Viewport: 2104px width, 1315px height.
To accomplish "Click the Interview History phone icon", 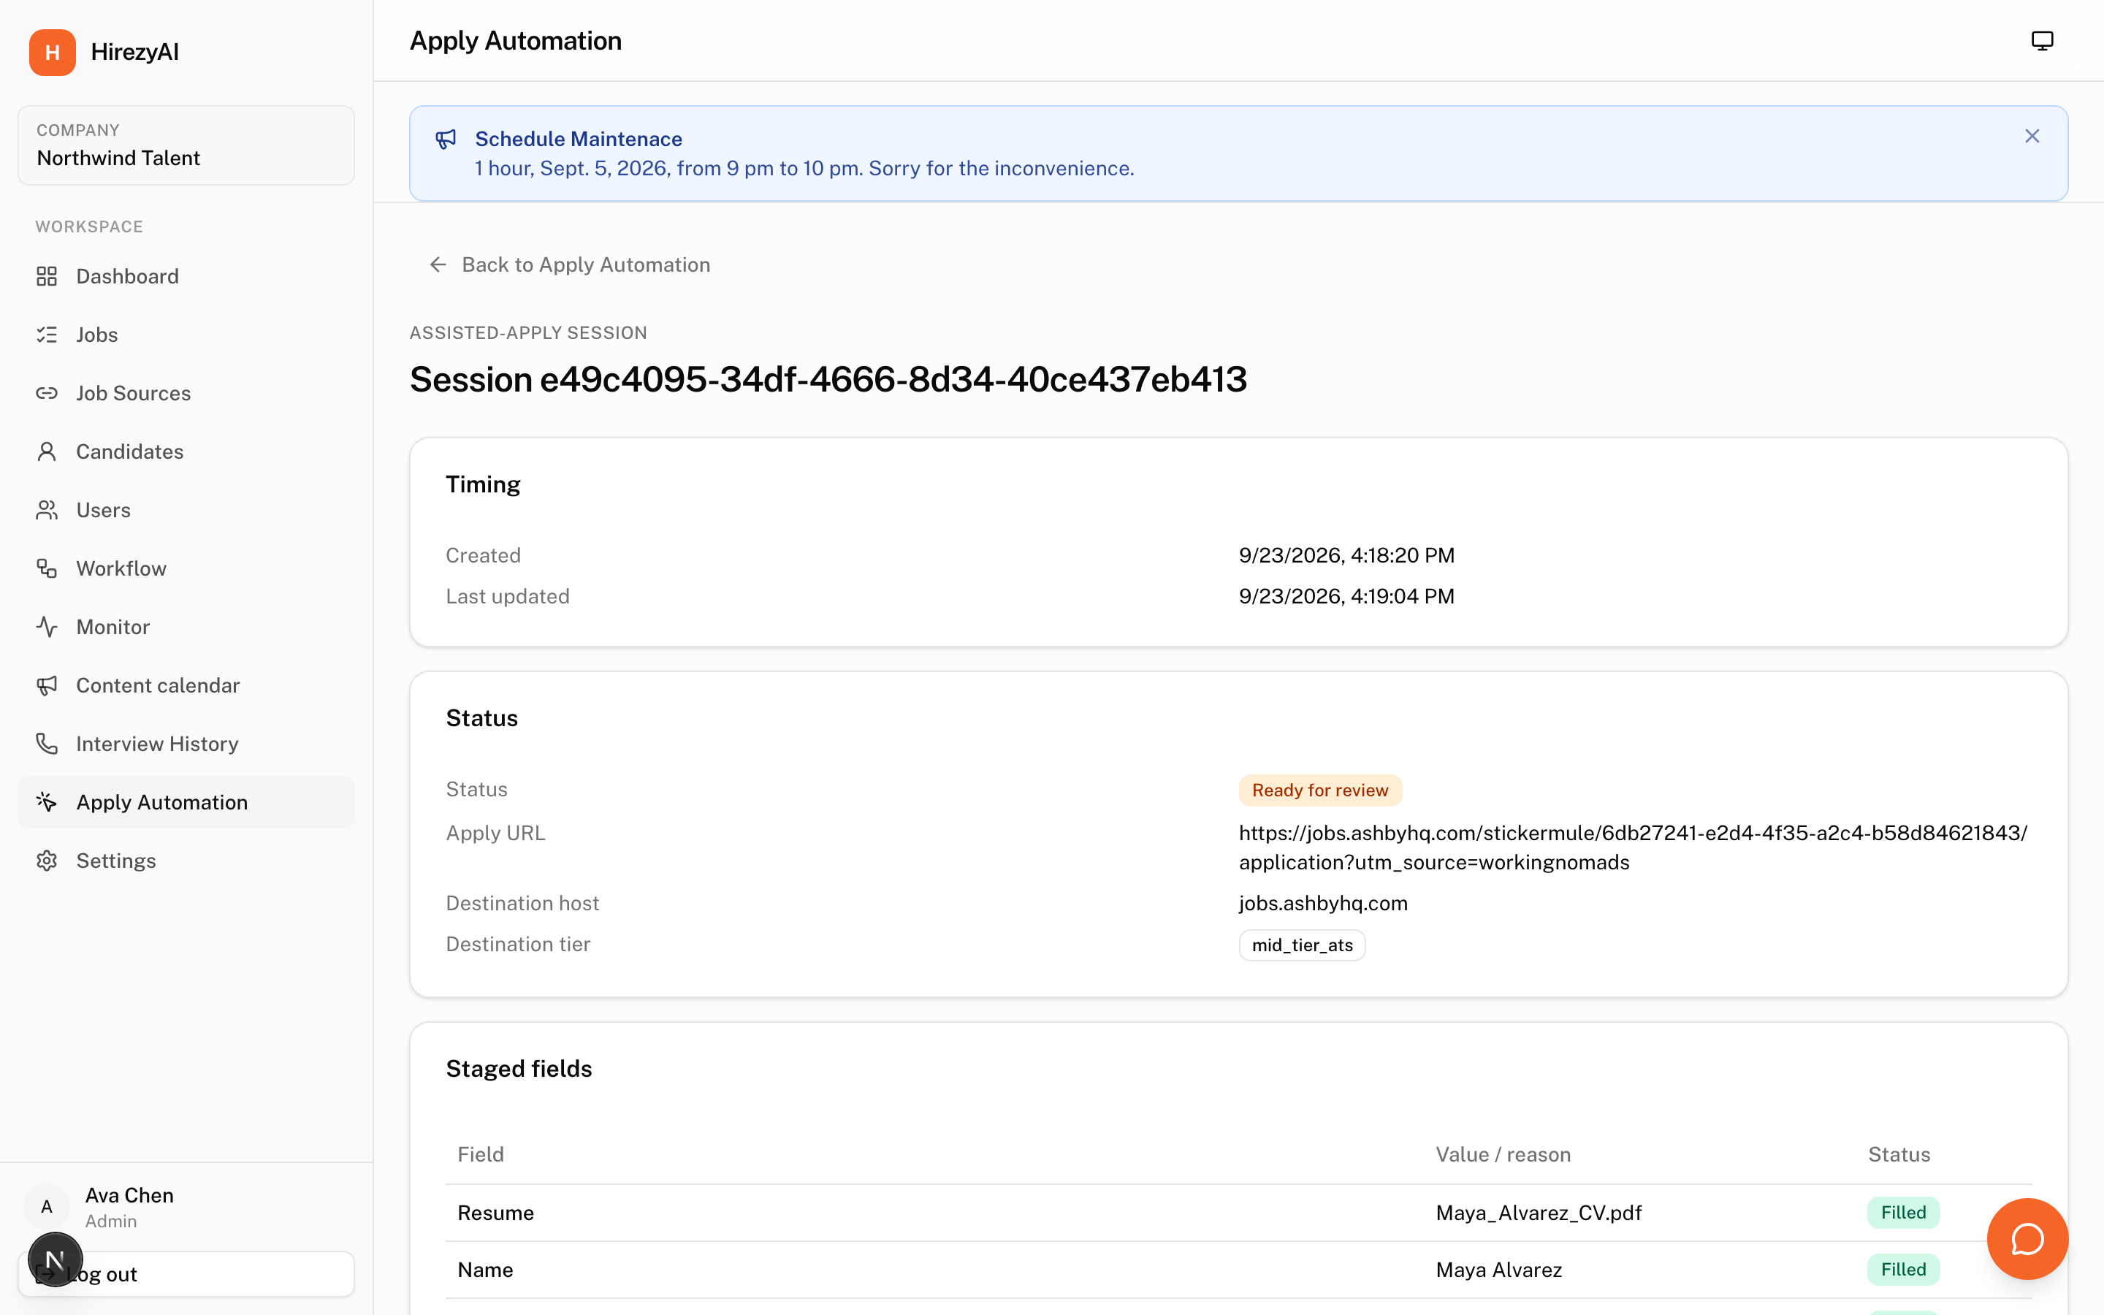I will coord(47,744).
